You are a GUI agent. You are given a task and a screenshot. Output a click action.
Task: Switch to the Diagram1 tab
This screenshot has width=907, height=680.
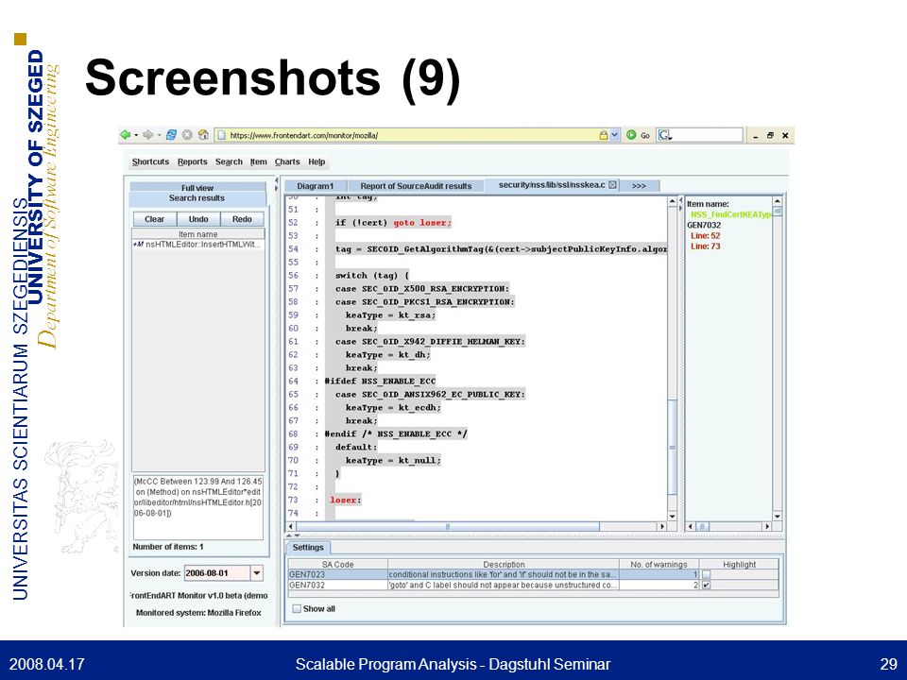coord(316,186)
